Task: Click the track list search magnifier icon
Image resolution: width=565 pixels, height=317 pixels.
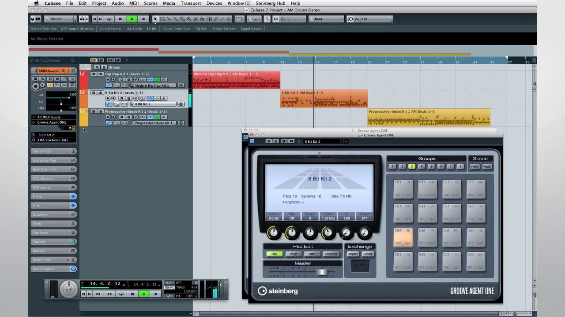Action: pos(127,60)
